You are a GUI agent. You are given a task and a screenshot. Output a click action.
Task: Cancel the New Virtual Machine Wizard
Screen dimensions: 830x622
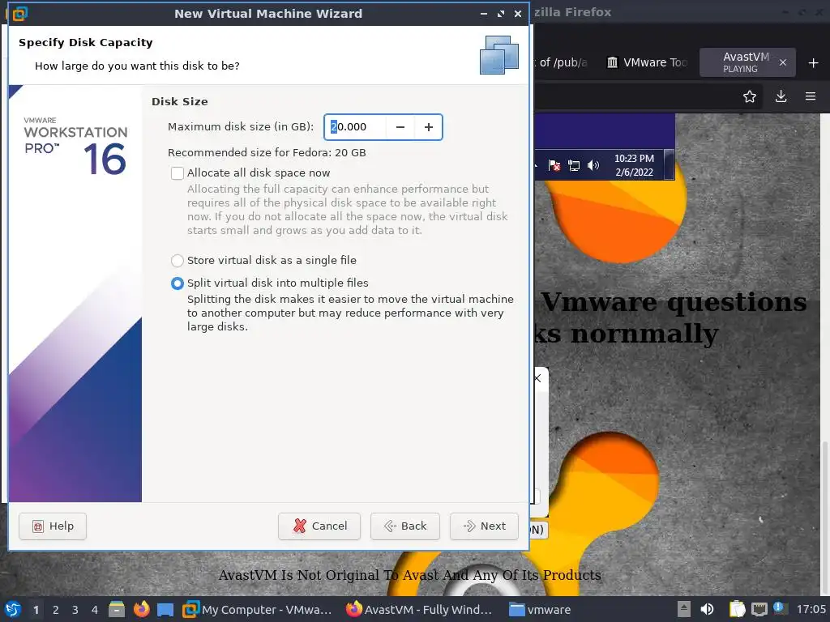point(319,526)
